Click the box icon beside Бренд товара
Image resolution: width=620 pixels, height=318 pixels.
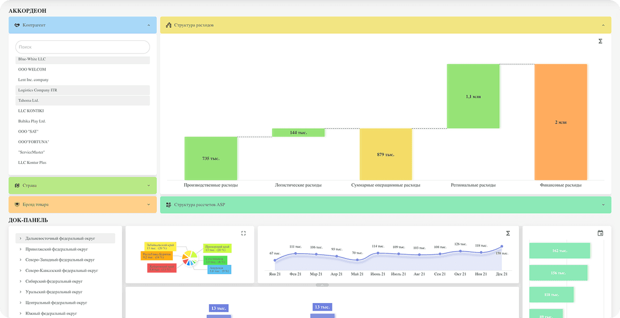pyautogui.click(x=17, y=205)
